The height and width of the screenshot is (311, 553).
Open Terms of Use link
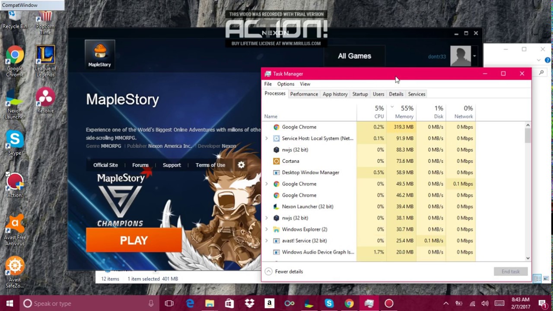(x=210, y=165)
